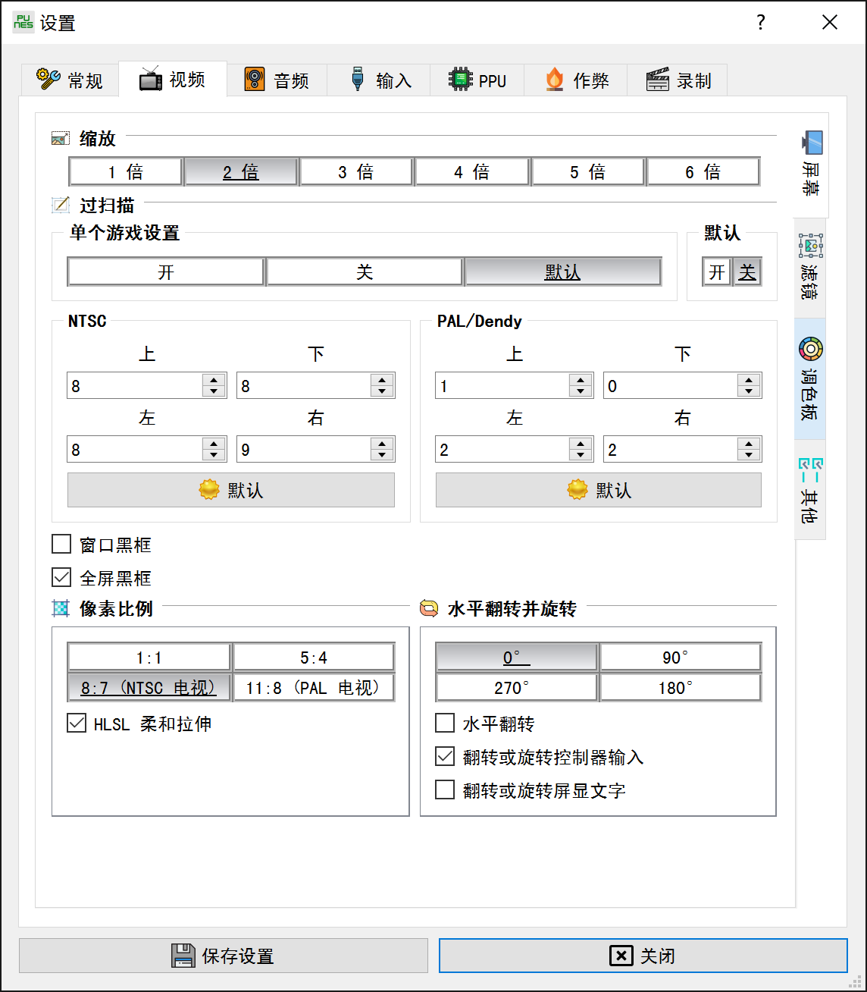The image size is (867, 992).
Task: Go to the PPU tab
Action: click(477, 80)
